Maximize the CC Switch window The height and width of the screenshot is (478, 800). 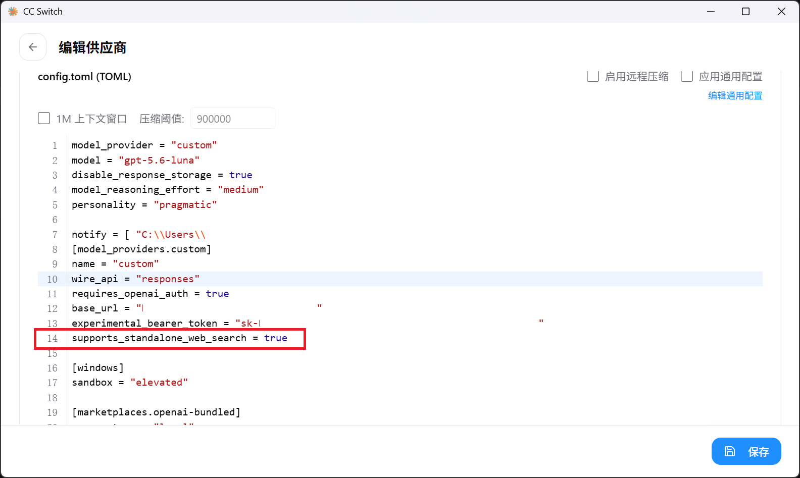click(x=745, y=11)
